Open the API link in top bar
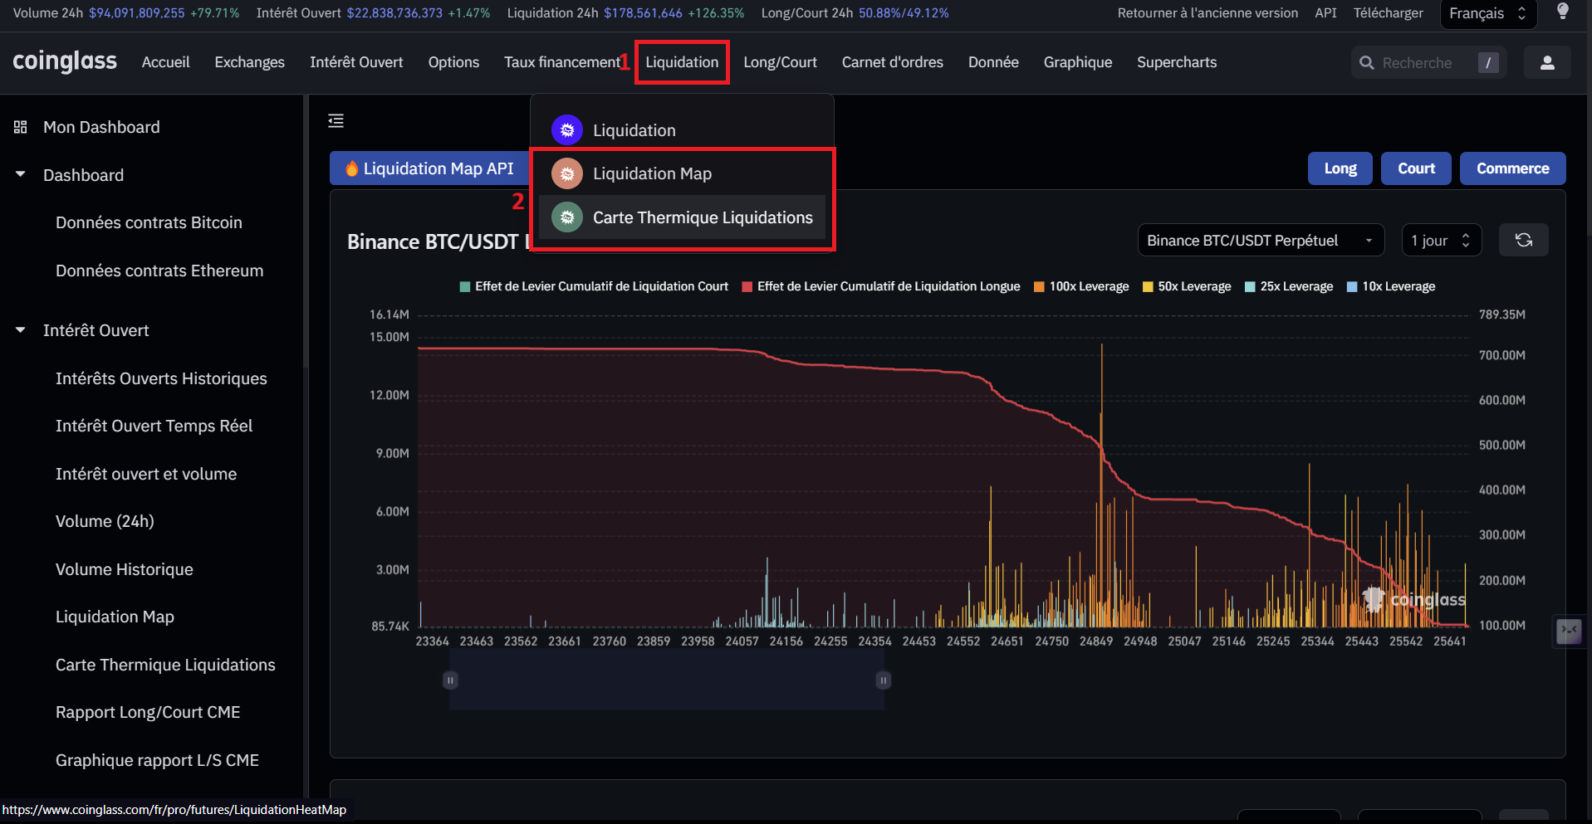This screenshot has height=824, width=1592. (1325, 13)
